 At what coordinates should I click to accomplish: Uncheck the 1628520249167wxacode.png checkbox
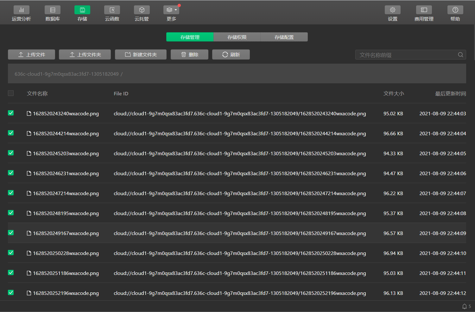pyautogui.click(x=11, y=233)
